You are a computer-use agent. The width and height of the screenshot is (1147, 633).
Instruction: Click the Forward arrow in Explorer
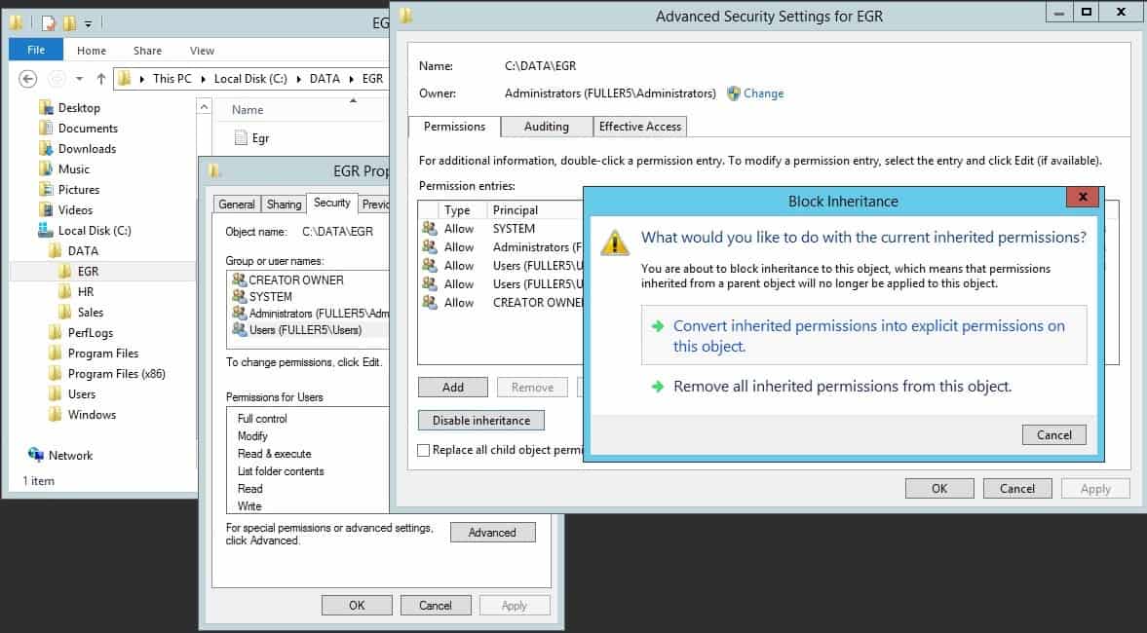pyautogui.click(x=57, y=79)
